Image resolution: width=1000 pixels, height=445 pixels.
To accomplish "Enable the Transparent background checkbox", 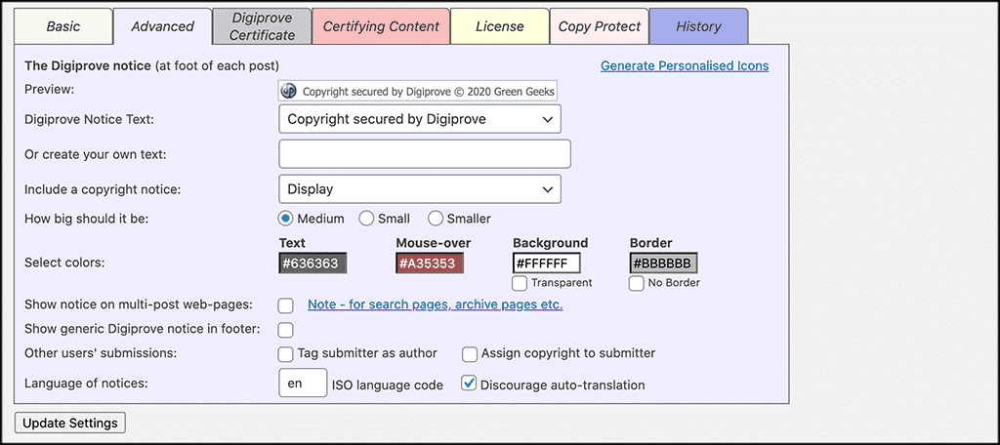I will [x=520, y=283].
